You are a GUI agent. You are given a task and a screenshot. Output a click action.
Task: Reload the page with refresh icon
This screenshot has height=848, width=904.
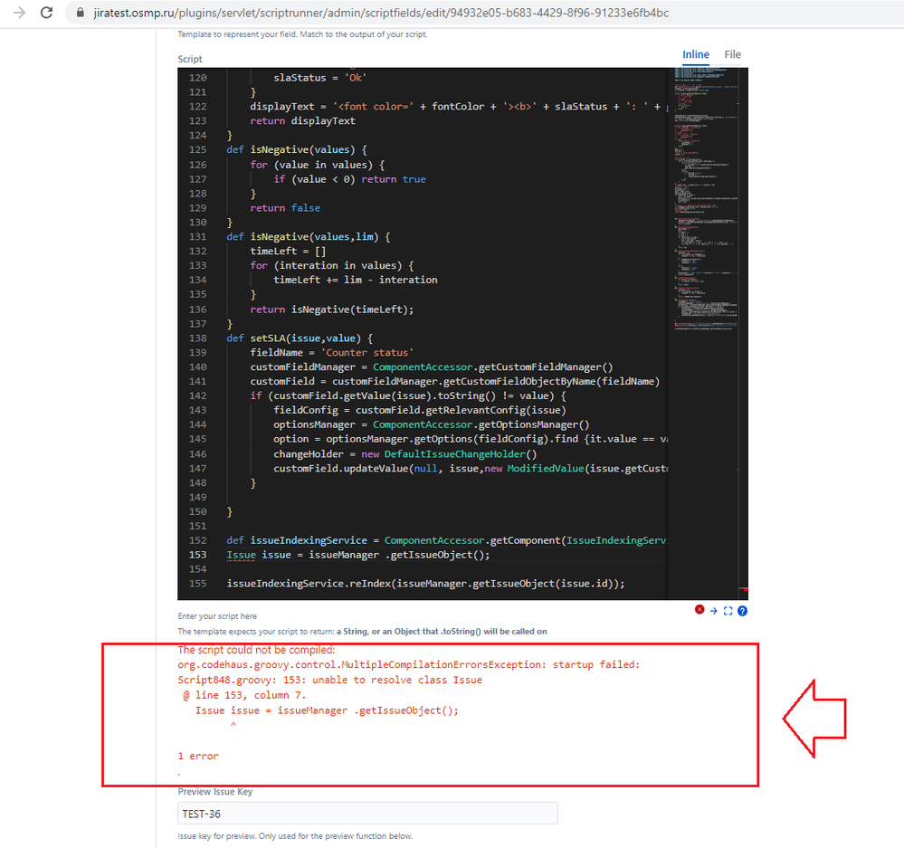point(47,13)
